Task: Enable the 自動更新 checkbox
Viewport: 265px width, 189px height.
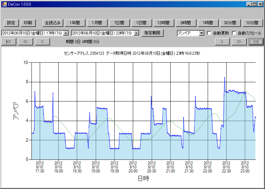Action: point(209,33)
